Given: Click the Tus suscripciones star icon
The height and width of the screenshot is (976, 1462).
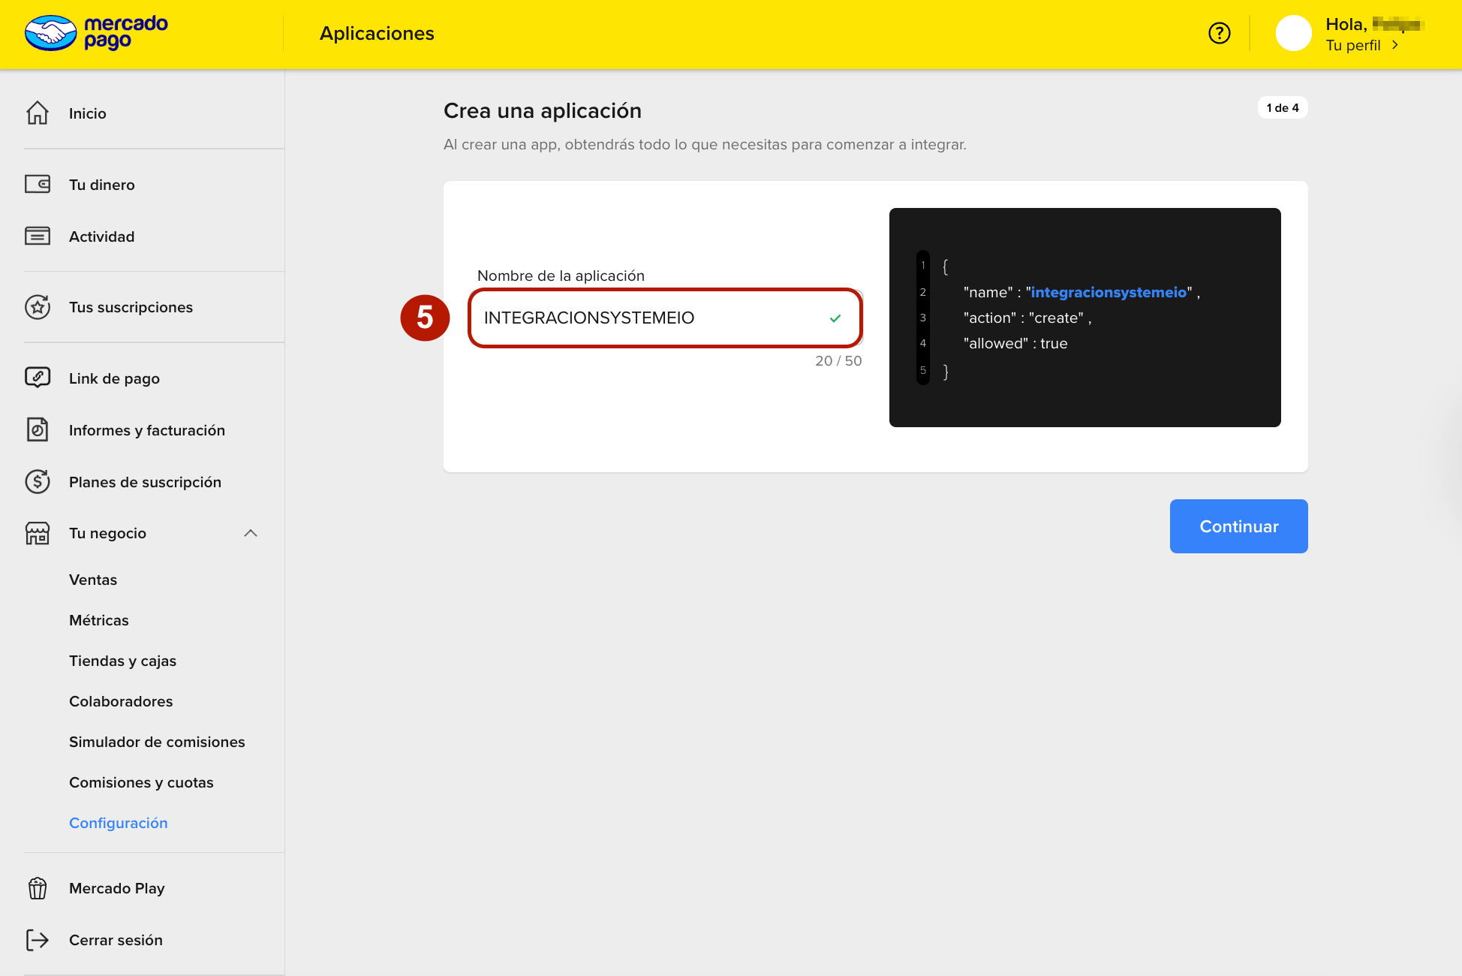Looking at the screenshot, I should point(38,307).
